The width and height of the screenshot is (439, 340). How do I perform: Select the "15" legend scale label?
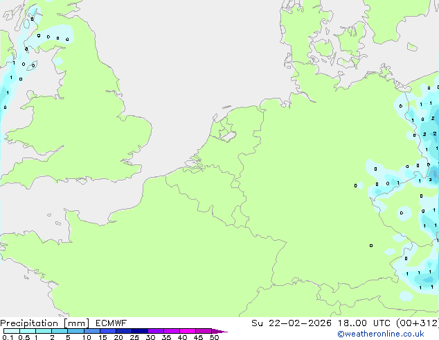(102, 337)
